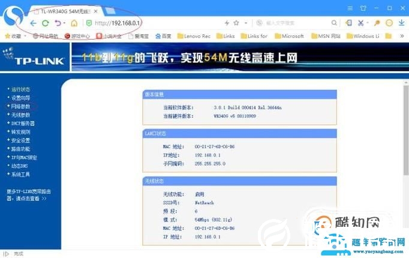Select SSID value NetReach

tap(204, 203)
